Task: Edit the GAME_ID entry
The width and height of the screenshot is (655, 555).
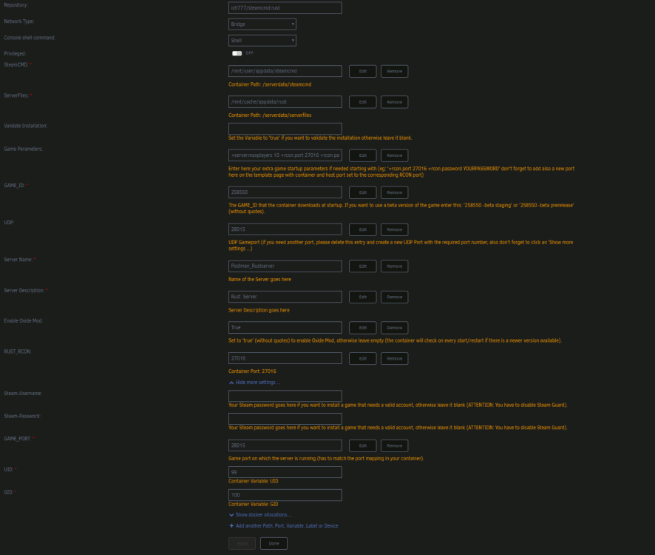Action: point(362,192)
